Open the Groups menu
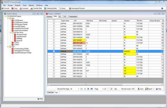This screenshot has width=167, height=108. [10, 5]
